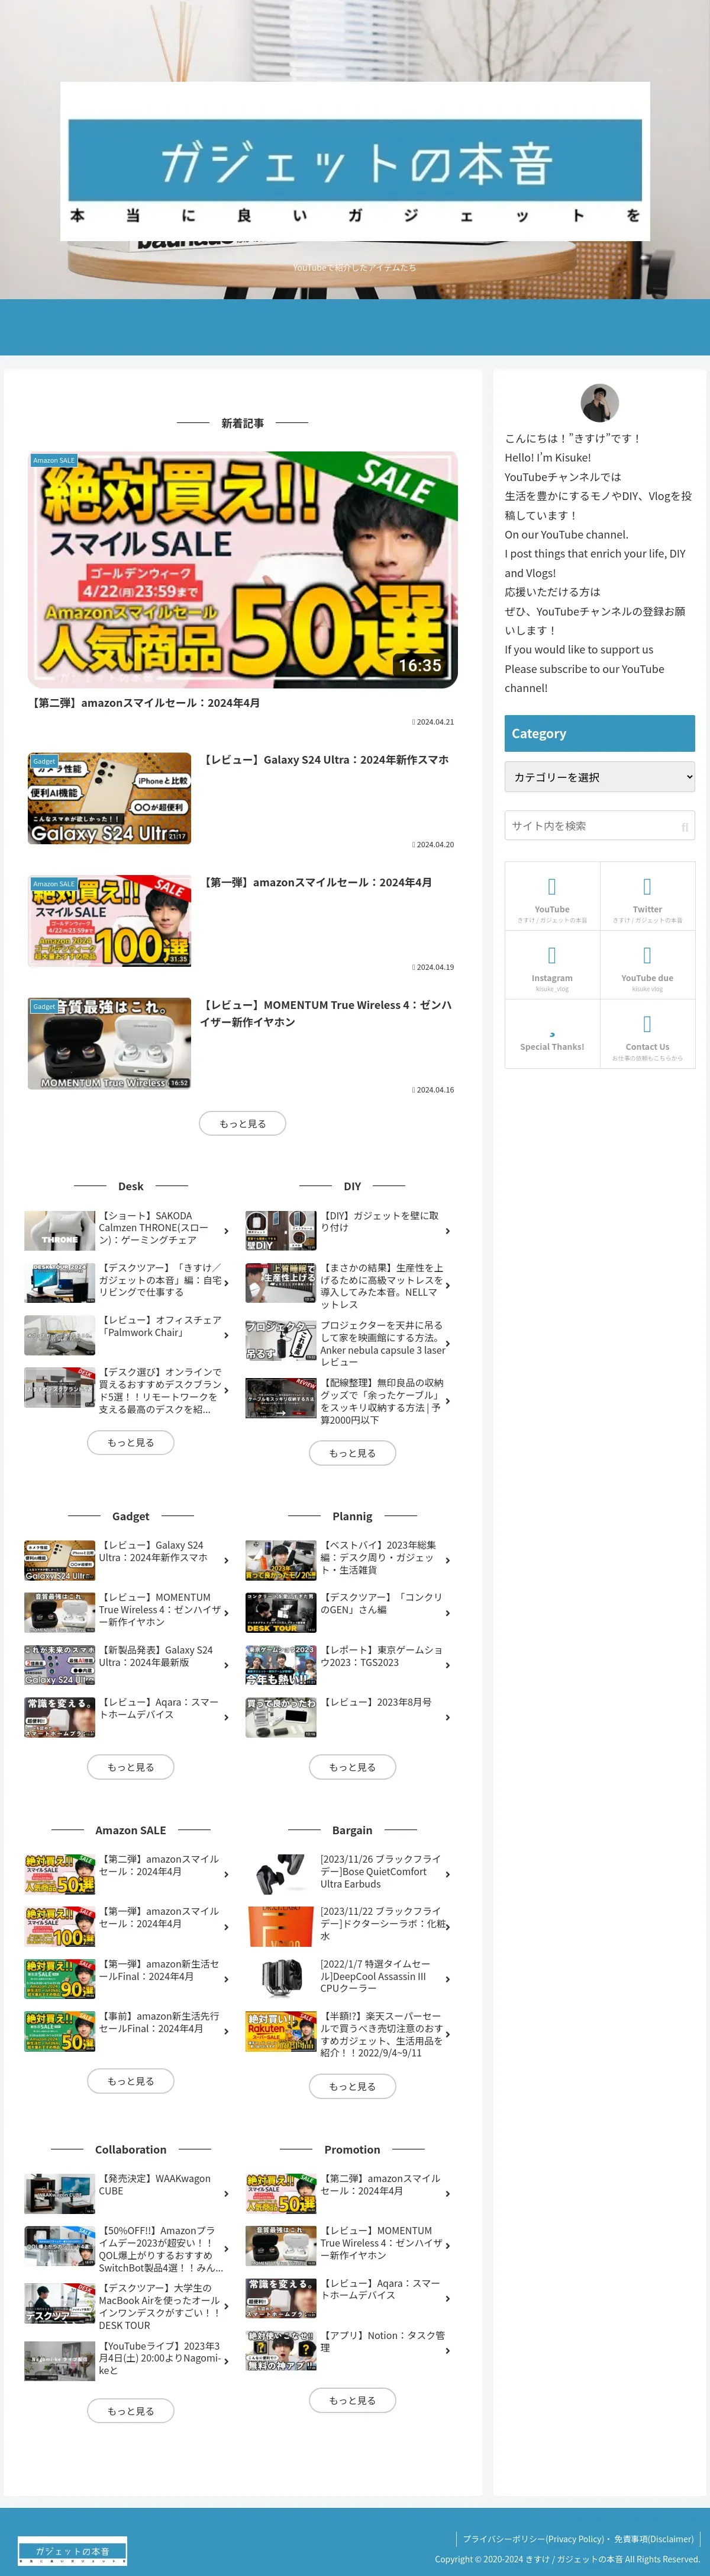The image size is (710, 2576).
Task: Click arrow beside Notion：タスク管理 article
Action: (447, 2350)
